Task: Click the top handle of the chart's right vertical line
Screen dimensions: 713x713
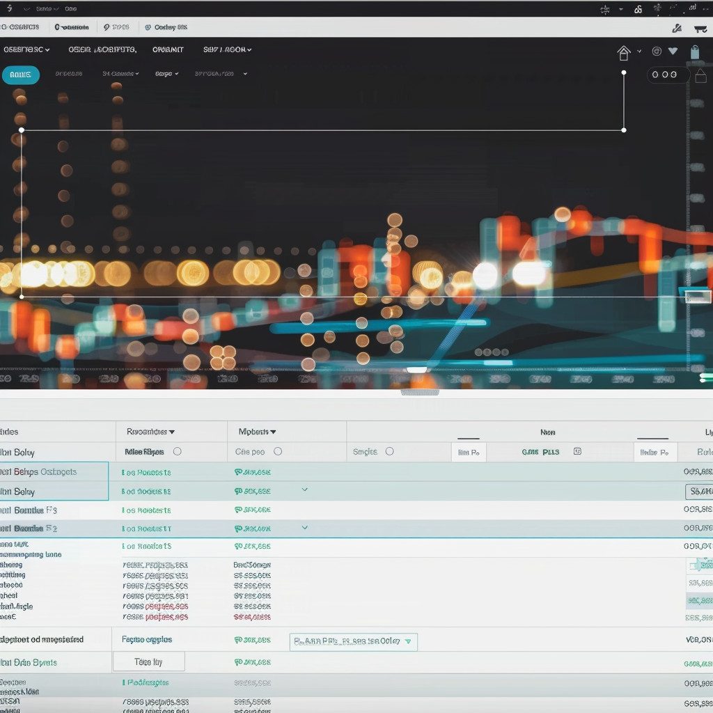Action: [623, 72]
